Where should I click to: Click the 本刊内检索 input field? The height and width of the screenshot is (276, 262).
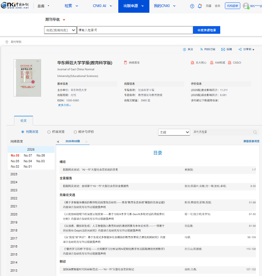coord(223,132)
